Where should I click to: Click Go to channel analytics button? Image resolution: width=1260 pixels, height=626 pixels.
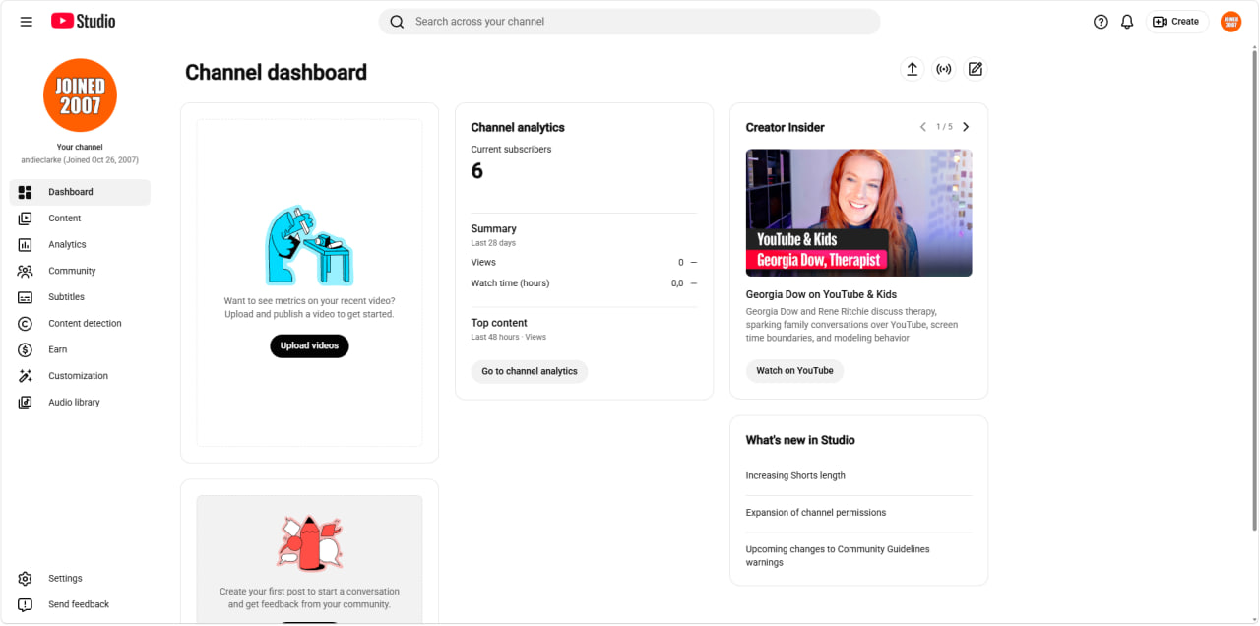click(530, 371)
